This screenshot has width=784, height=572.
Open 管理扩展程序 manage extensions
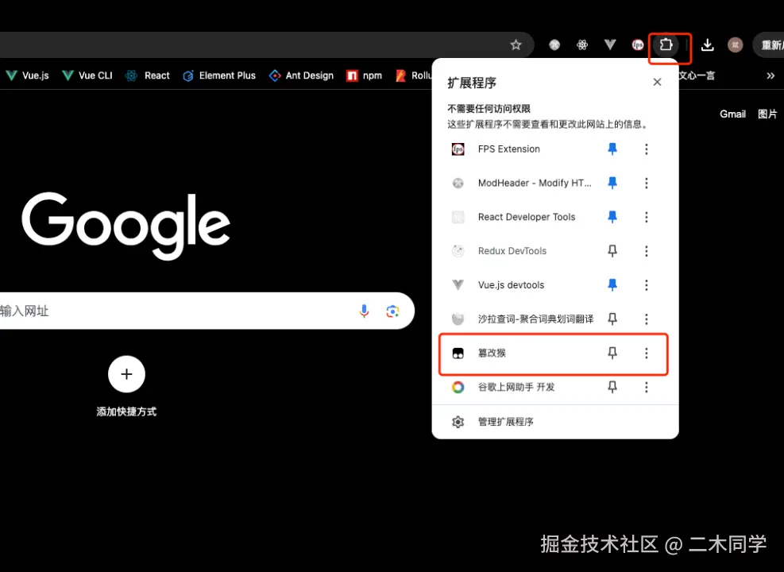pos(555,422)
